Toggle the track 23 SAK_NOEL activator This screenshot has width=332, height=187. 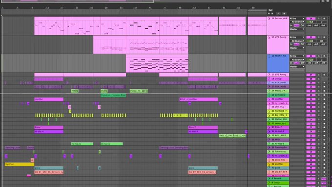(311, 87)
